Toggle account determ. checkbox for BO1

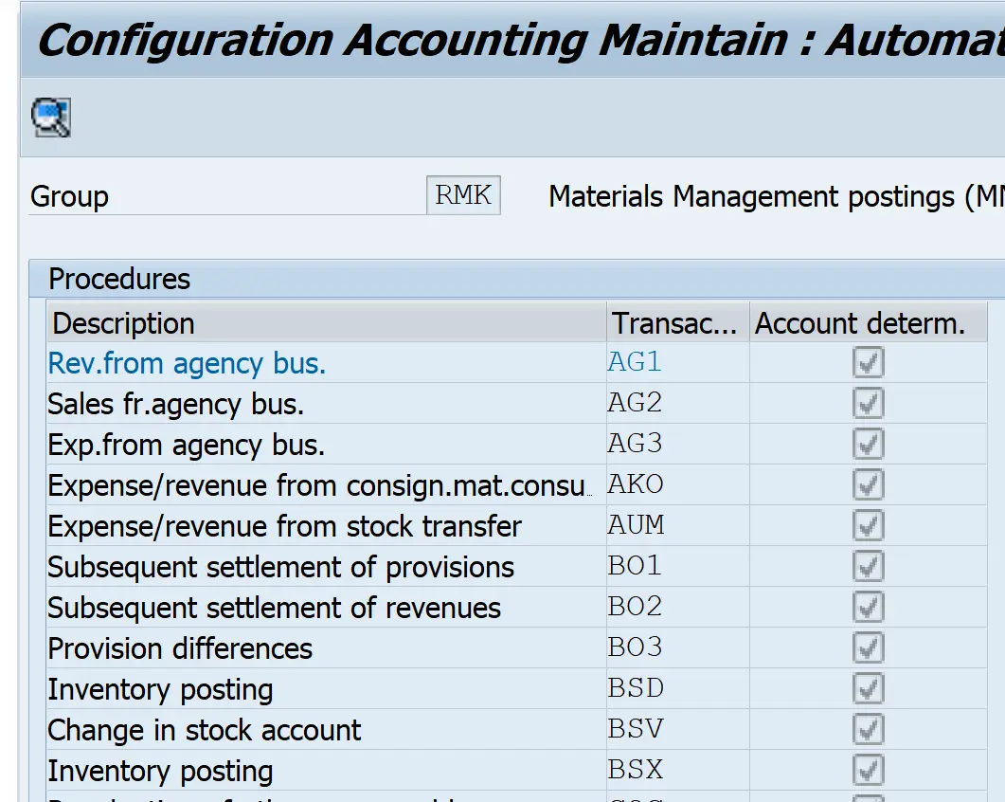click(869, 567)
